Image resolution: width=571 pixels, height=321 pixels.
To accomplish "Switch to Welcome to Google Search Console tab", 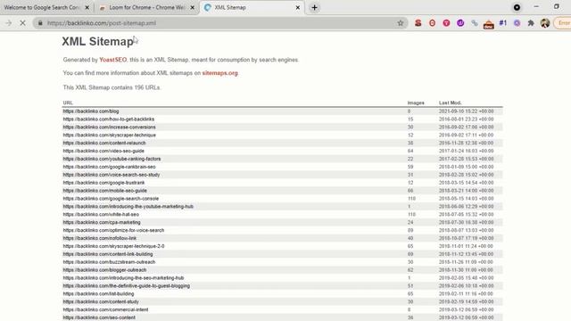I will pyautogui.click(x=46, y=7).
